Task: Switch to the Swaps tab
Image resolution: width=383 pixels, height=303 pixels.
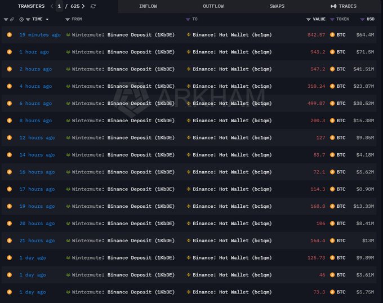Action: click(277, 6)
